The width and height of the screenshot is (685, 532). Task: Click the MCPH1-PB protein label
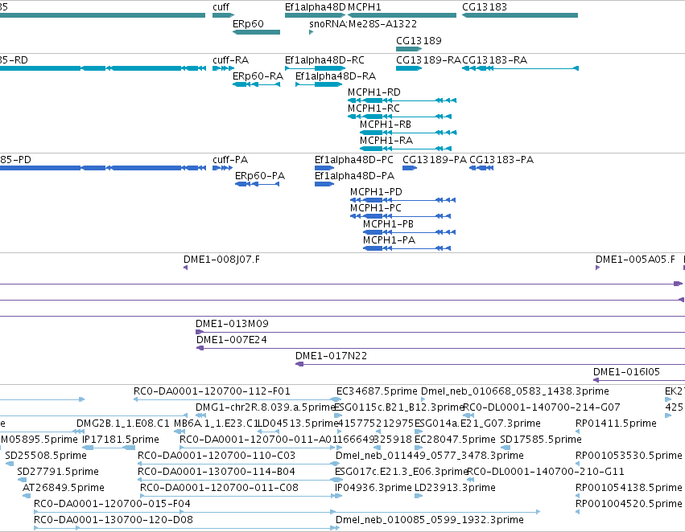pyautogui.click(x=388, y=224)
